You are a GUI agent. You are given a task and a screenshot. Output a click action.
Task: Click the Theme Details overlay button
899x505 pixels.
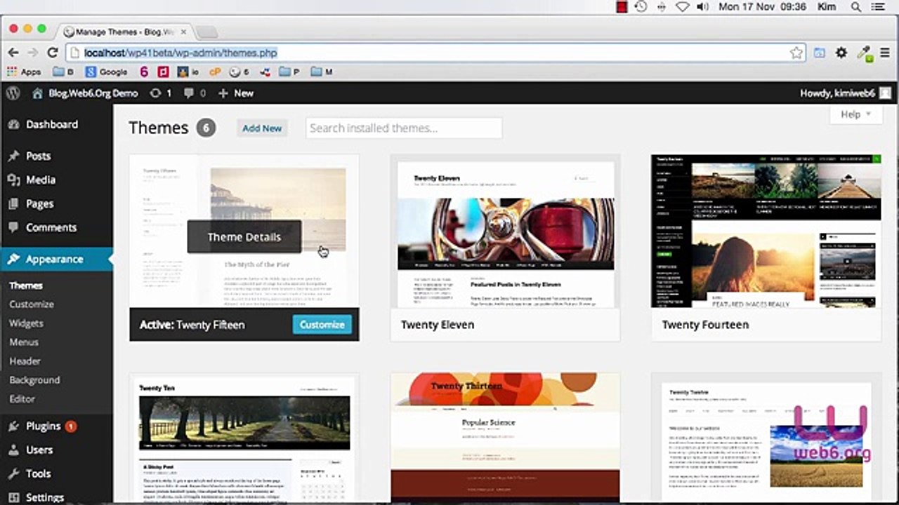(x=244, y=237)
